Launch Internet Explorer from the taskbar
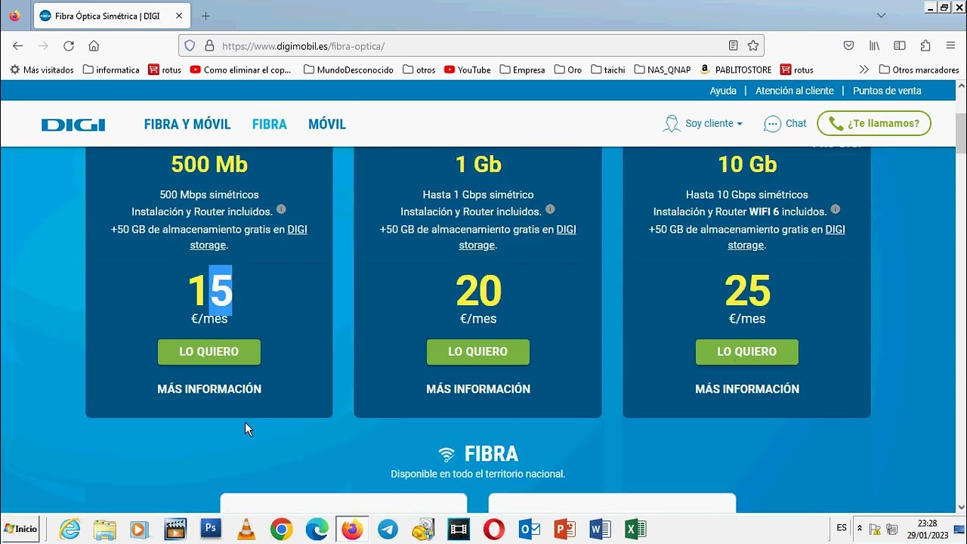The height and width of the screenshot is (544, 967). [x=70, y=530]
